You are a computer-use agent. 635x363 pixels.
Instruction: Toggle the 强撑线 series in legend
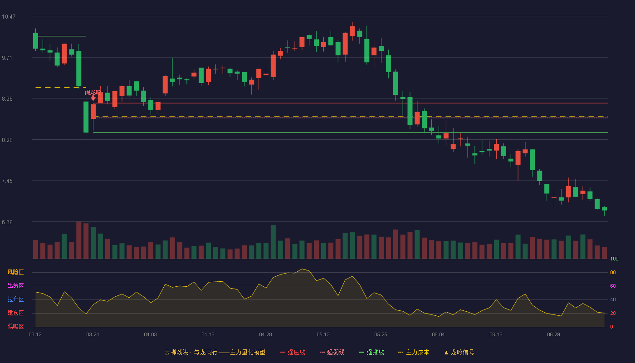[371, 353]
